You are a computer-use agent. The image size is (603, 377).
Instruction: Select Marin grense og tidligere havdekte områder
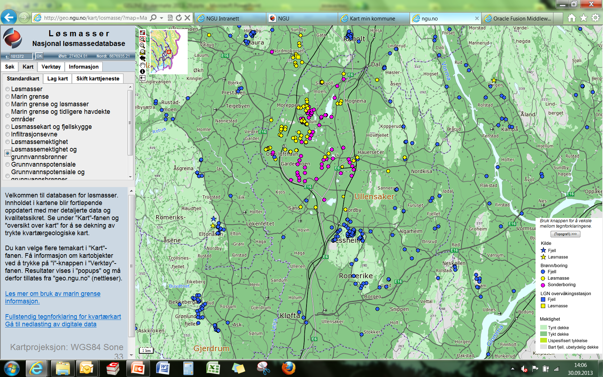click(x=8, y=115)
